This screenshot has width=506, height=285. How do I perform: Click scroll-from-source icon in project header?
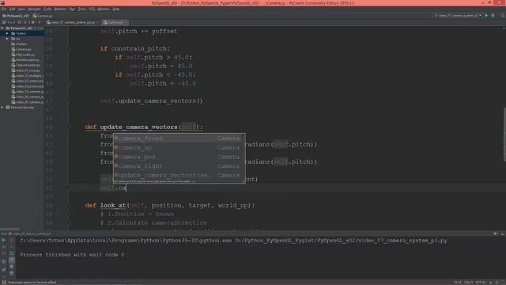click(x=19, y=22)
